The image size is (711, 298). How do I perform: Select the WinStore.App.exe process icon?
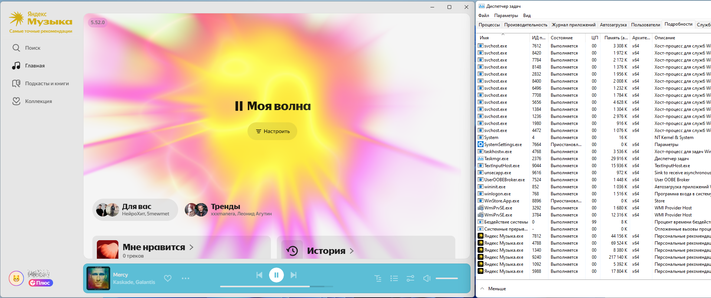(481, 201)
